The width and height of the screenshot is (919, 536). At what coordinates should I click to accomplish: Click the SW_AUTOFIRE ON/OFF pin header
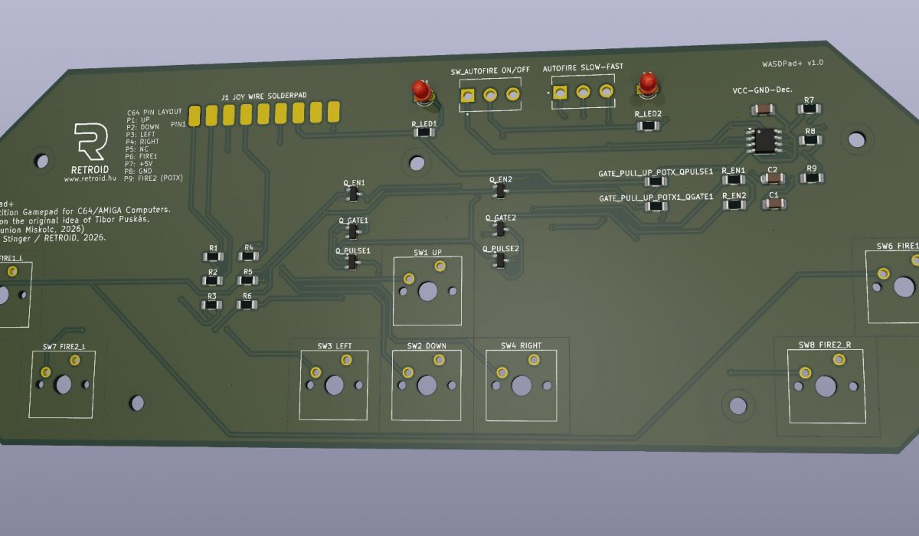coord(490,94)
